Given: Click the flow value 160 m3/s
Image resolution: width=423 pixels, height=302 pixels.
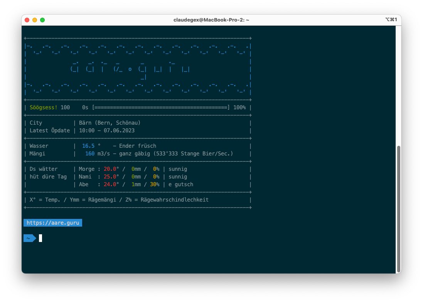Looking at the screenshot, I should click(98, 154).
